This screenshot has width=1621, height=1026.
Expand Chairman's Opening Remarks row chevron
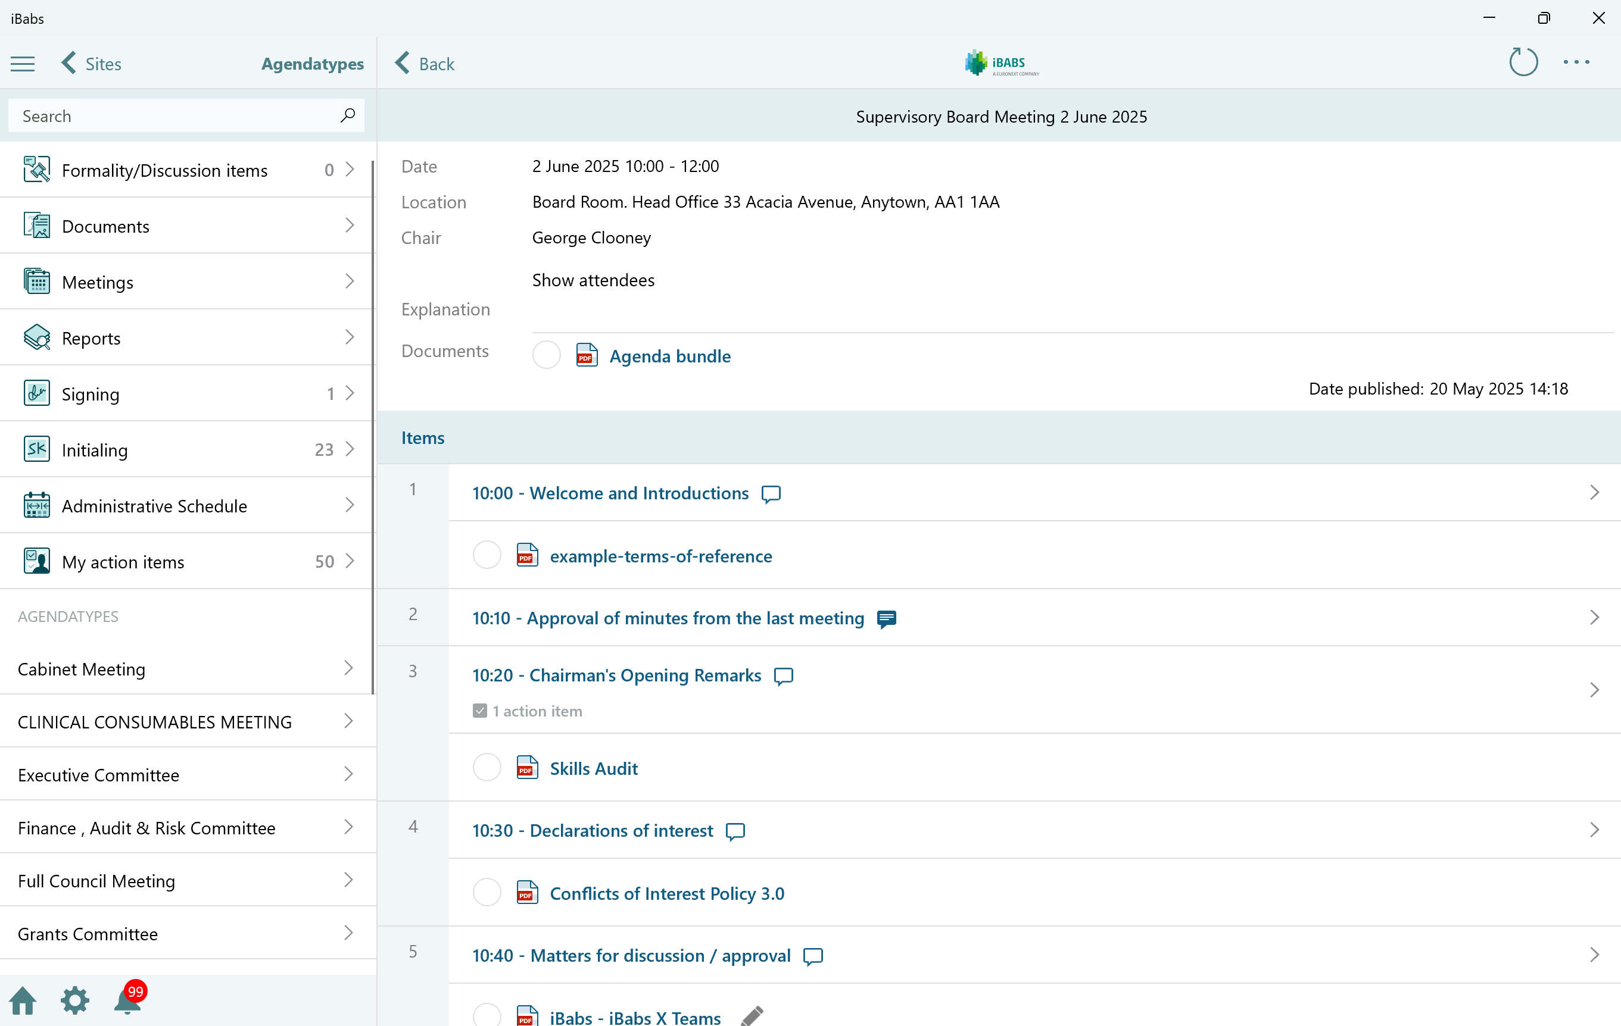1594,690
